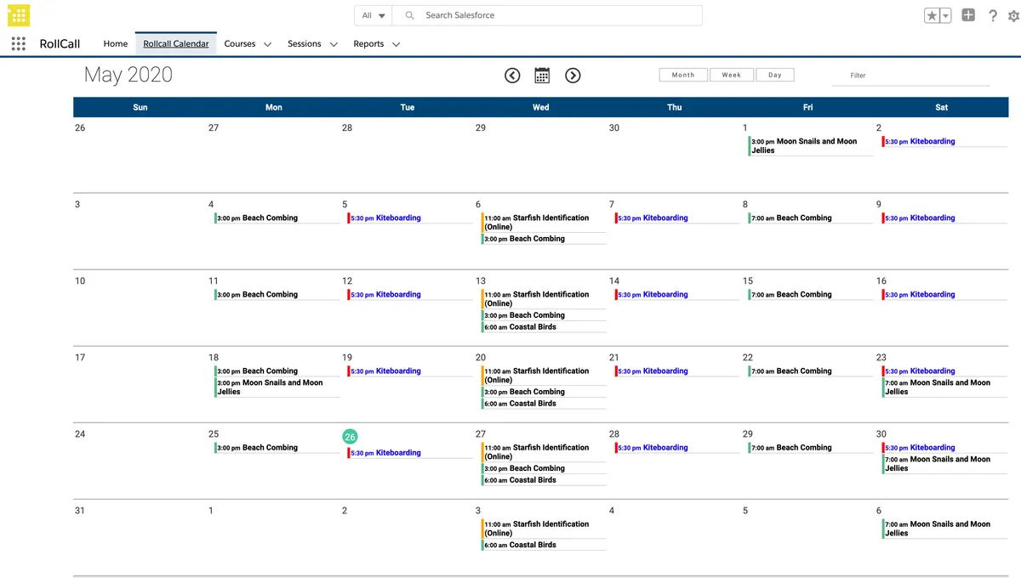The image size is (1021, 583).
Task: Expand the Sessions tab menu chevron
Action: coord(334,44)
